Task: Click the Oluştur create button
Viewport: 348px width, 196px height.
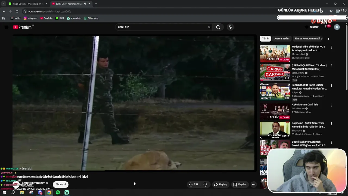Action: tap(312, 27)
